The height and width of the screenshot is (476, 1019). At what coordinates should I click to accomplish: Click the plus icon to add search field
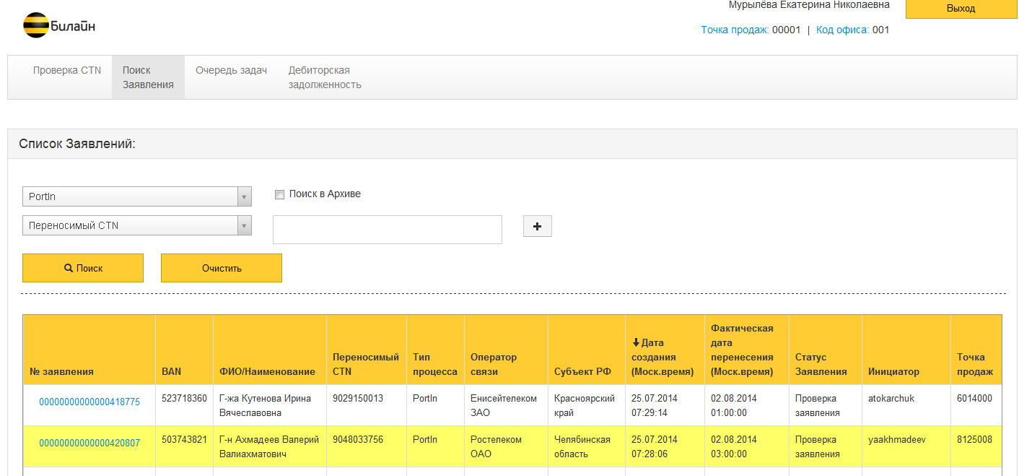click(x=537, y=226)
